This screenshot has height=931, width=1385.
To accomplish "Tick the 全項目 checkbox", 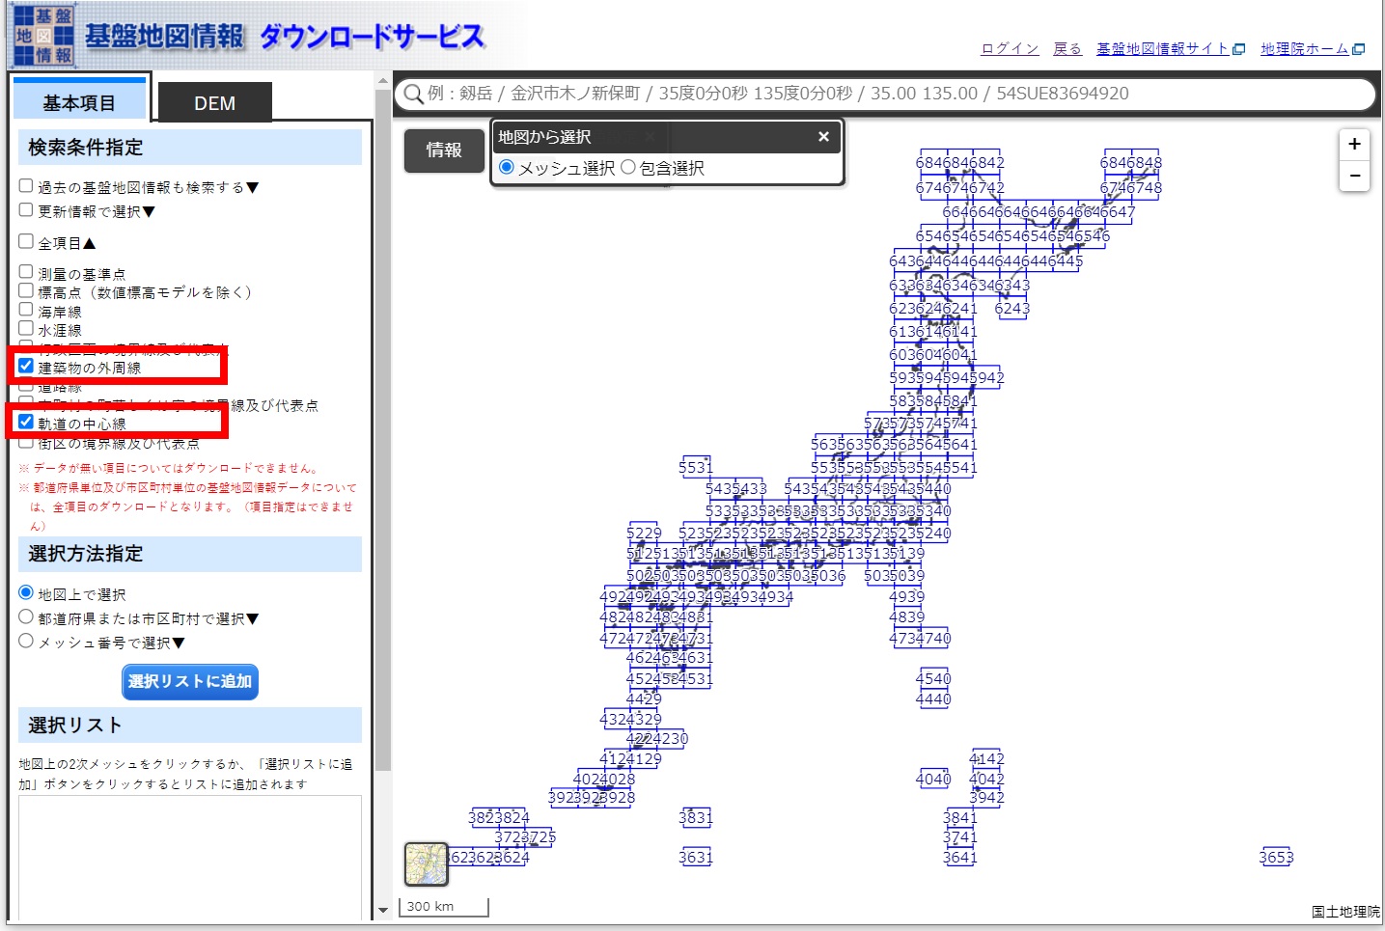I will pyautogui.click(x=26, y=241).
